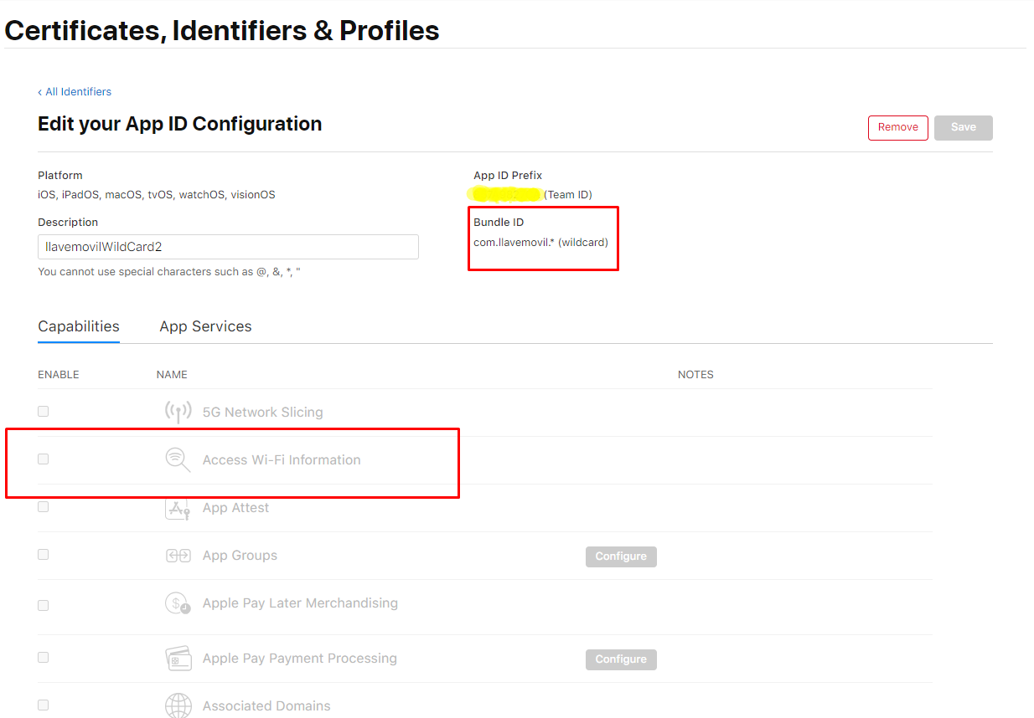Click Configure button for App Groups
1034x718 pixels.
(620, 556)
